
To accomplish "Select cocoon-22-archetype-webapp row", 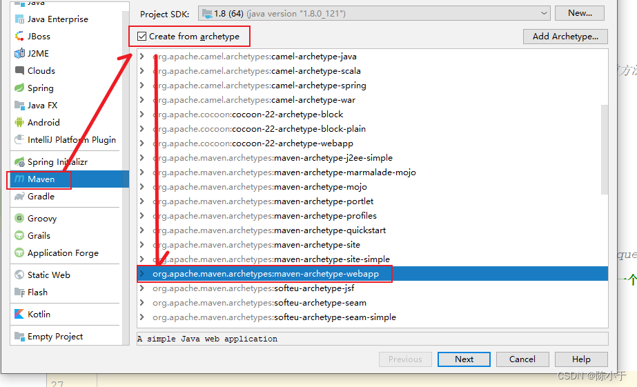I will 373,143.
